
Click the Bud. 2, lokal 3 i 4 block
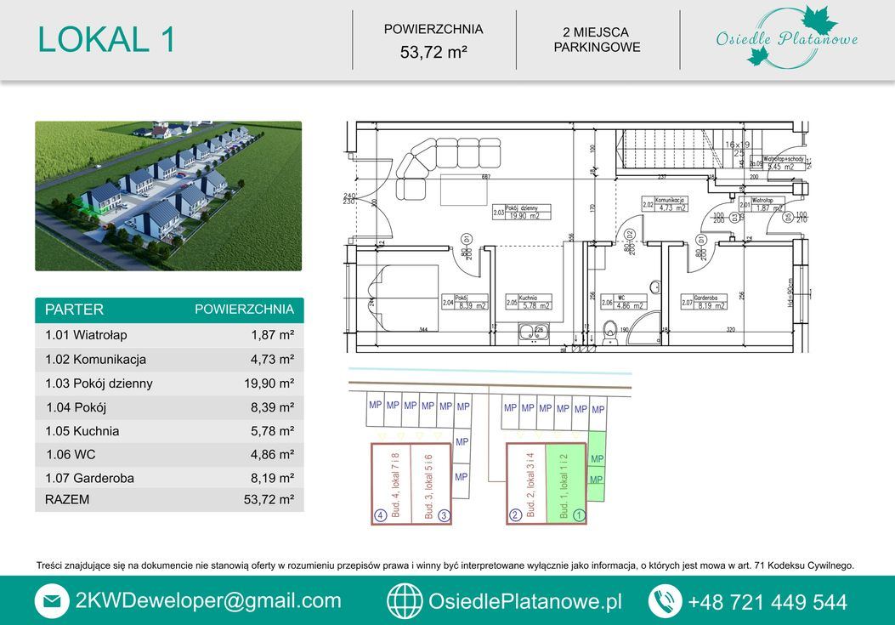527,483
